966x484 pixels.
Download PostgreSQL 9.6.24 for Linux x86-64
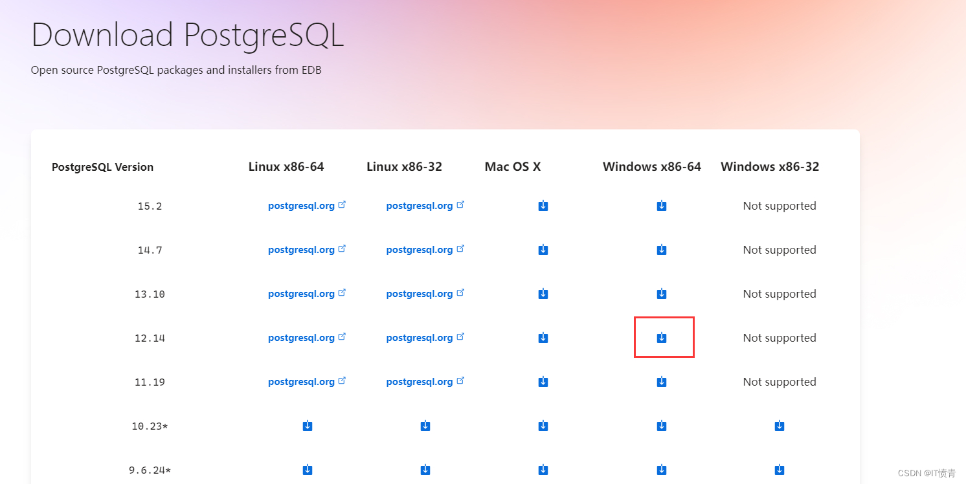click(x=308, y=470)
